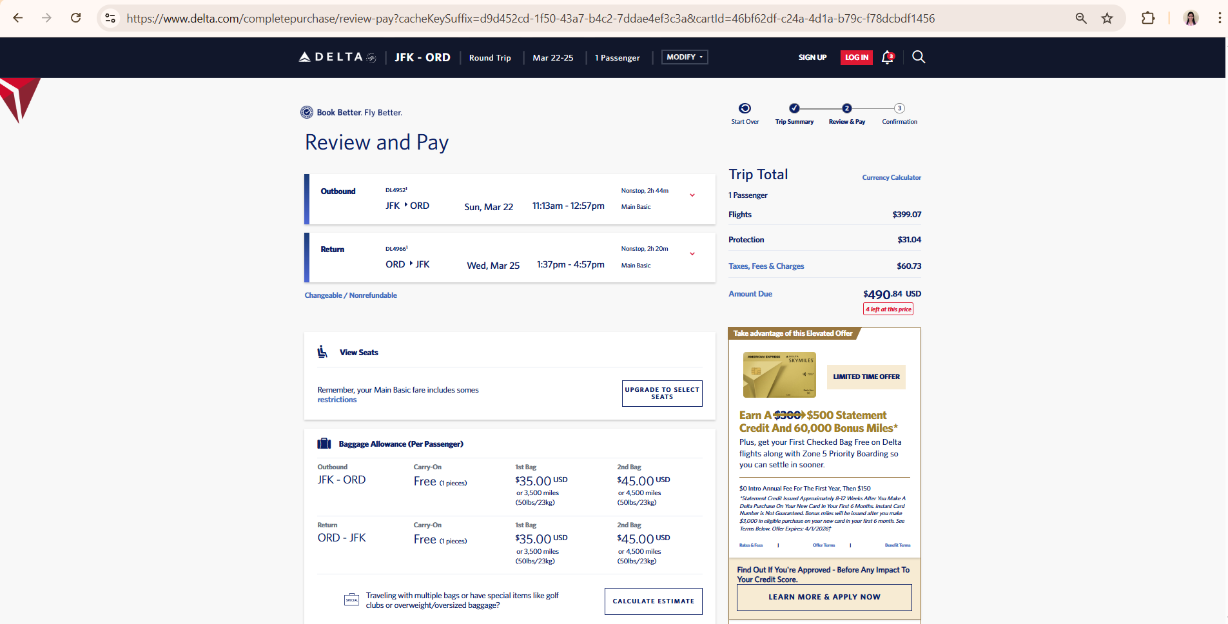Click the $399.07 Flights price

click(x=906, y=215)
